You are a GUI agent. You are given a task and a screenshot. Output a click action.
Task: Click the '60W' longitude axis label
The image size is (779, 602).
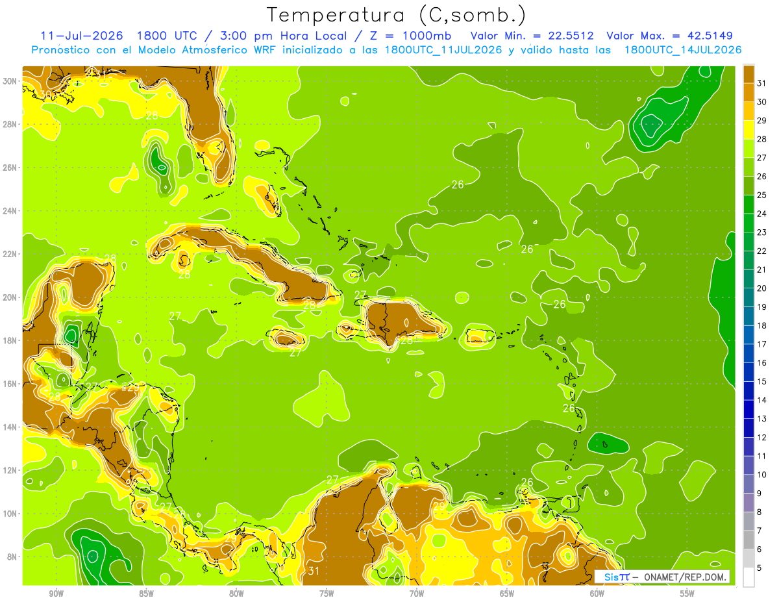[x=597, y=594]
